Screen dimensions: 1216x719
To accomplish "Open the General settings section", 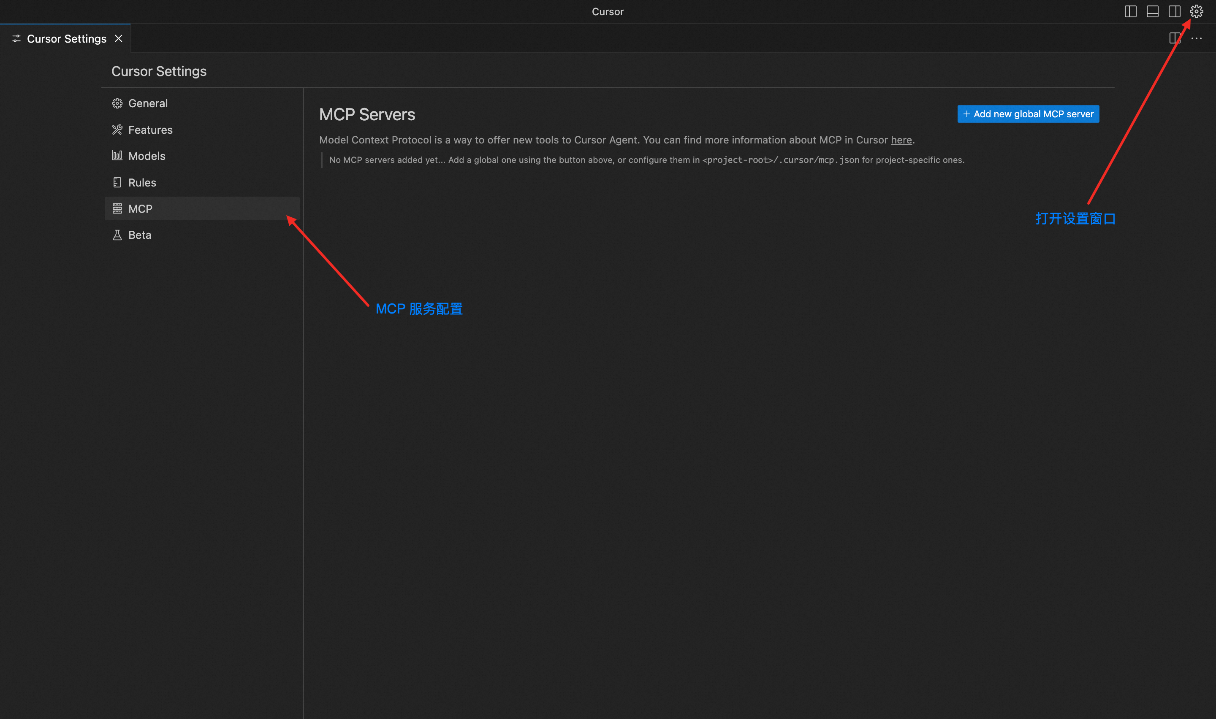I will click(x=202, y=103).
